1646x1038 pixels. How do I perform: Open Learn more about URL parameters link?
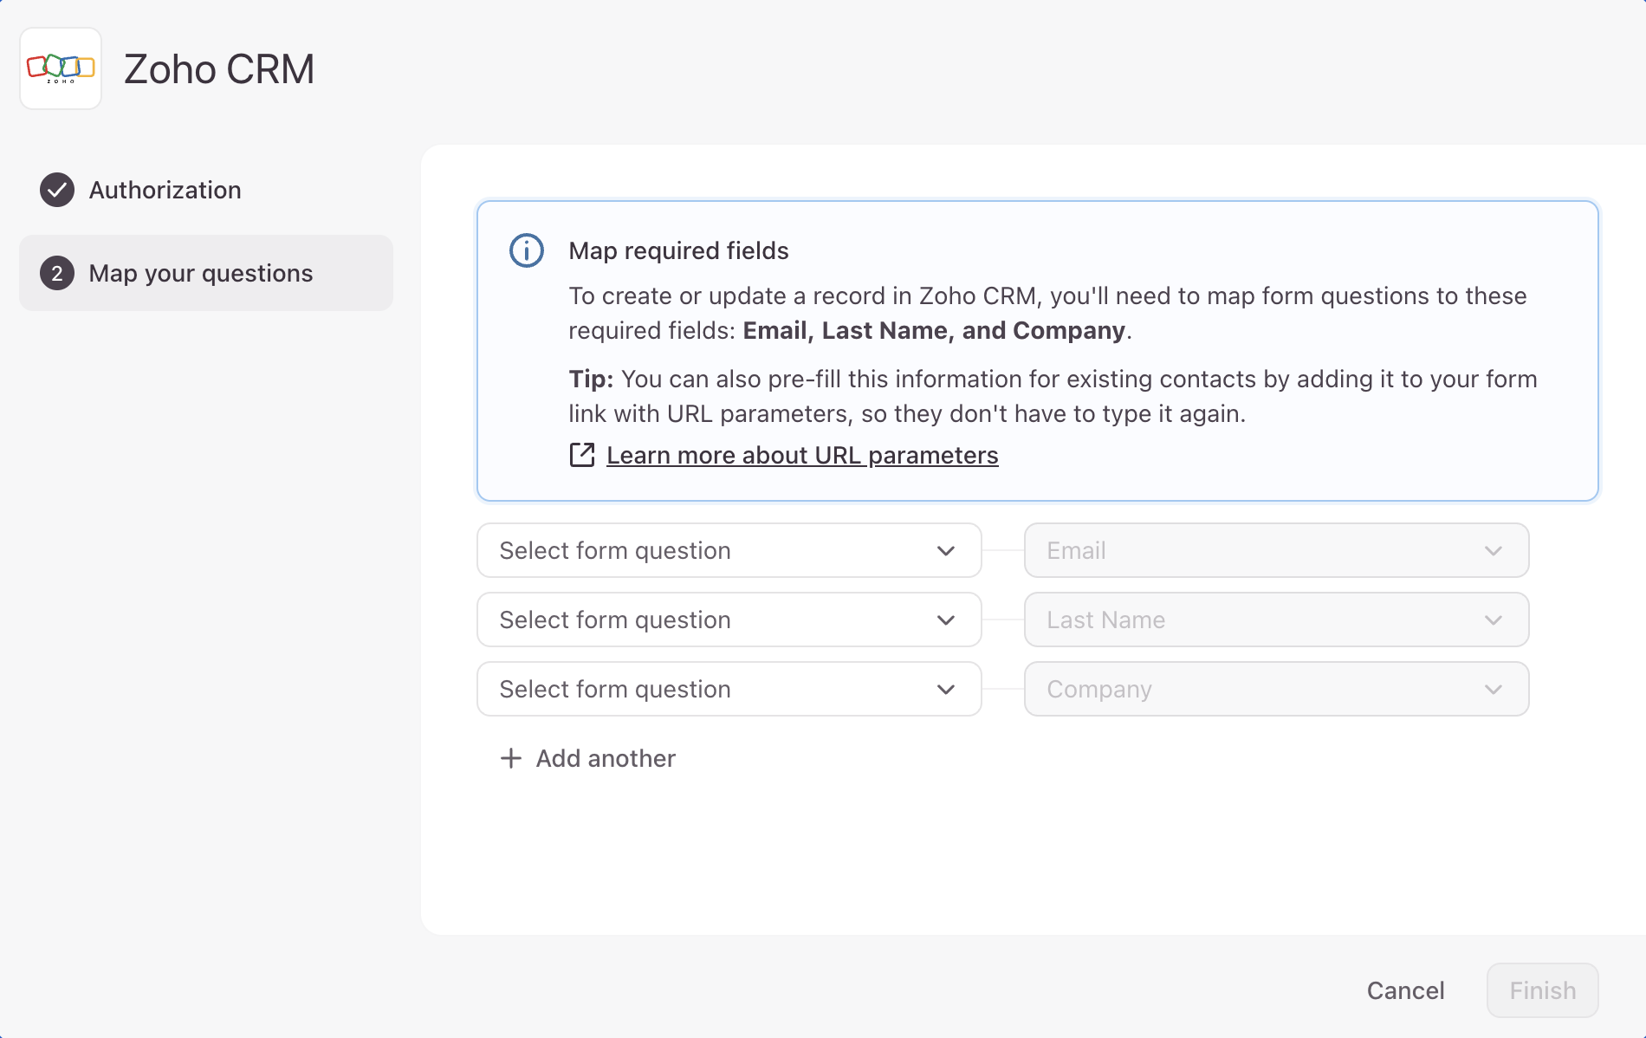tap(802, 455)
